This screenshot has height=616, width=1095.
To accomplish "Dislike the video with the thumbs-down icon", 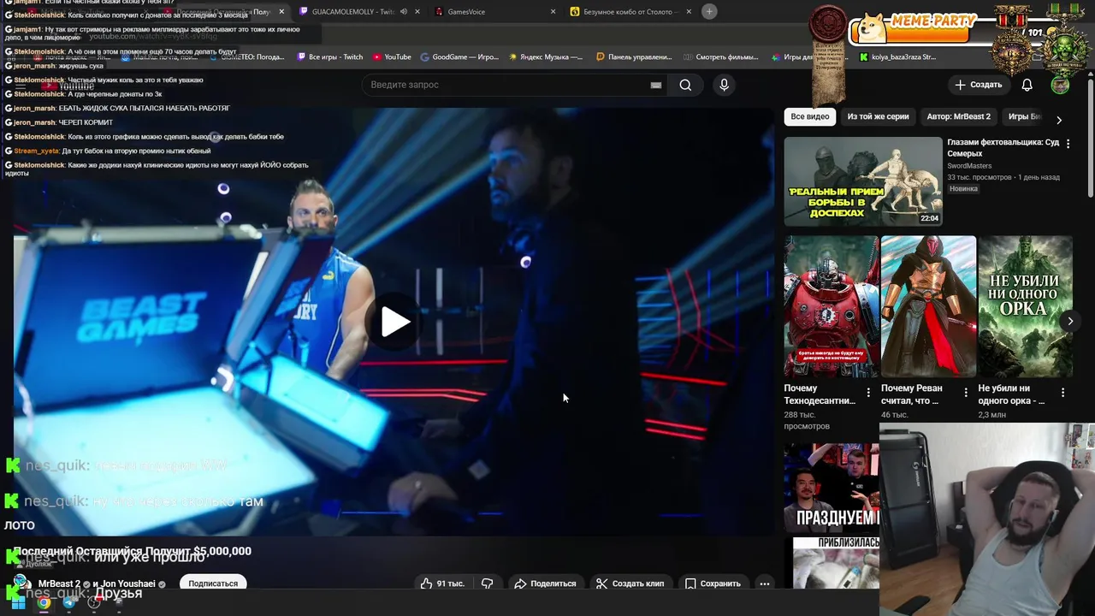I will (487, 583).
